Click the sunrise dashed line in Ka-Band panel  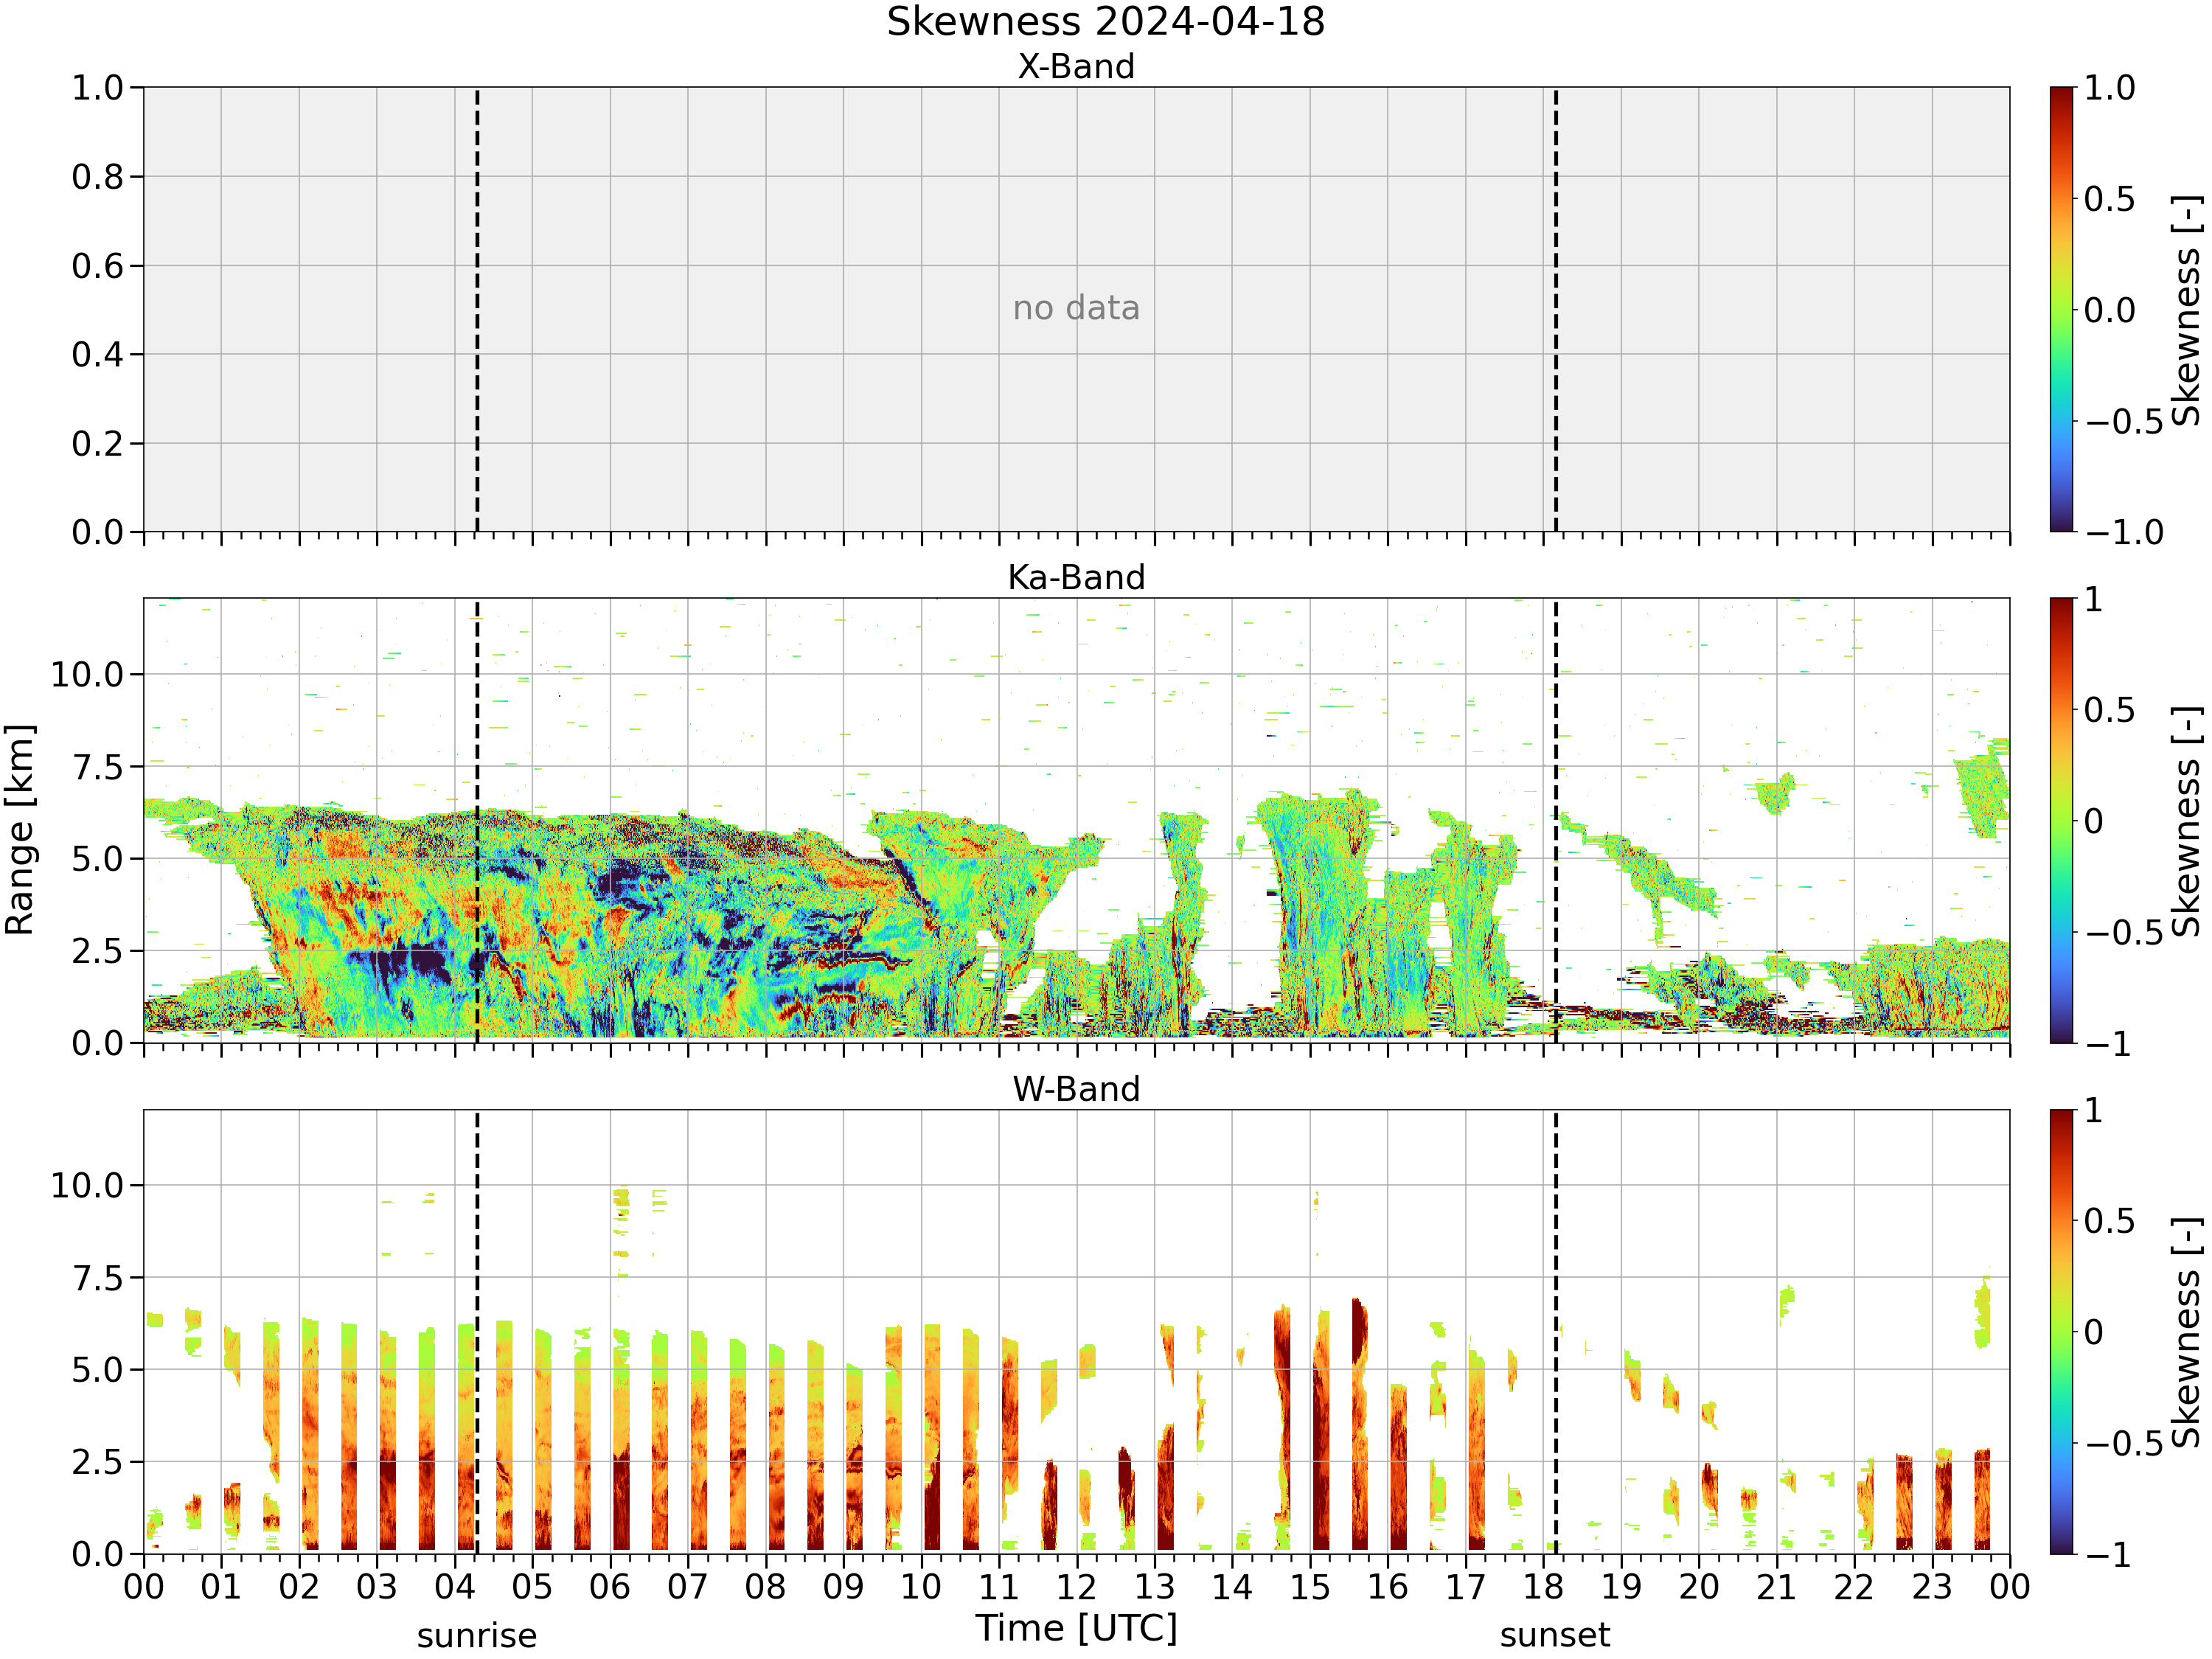pyautogui.click(x=477, y=821)
